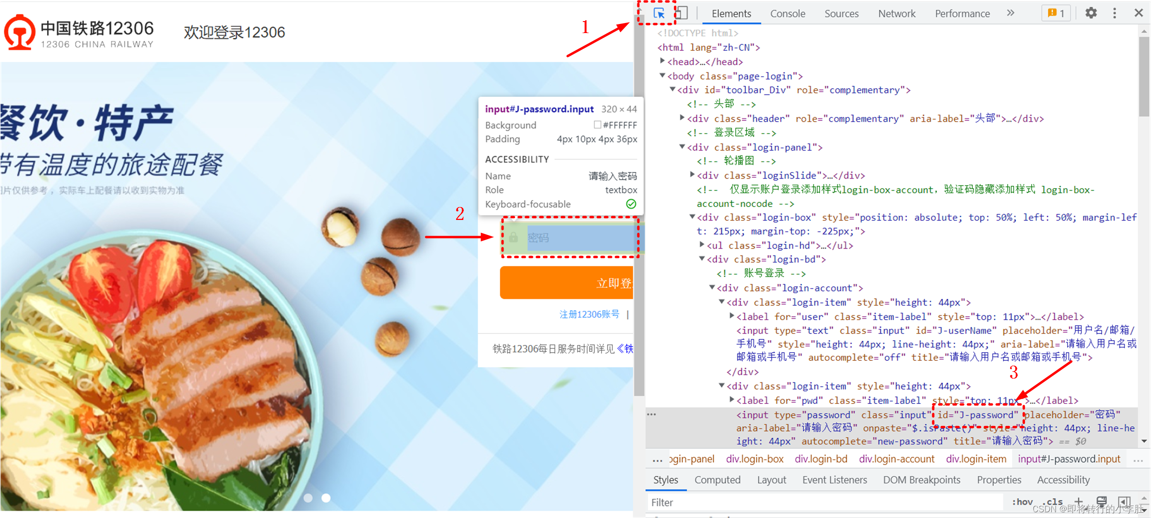Collapse the div class="login-account" node

(x=712, y=287)
